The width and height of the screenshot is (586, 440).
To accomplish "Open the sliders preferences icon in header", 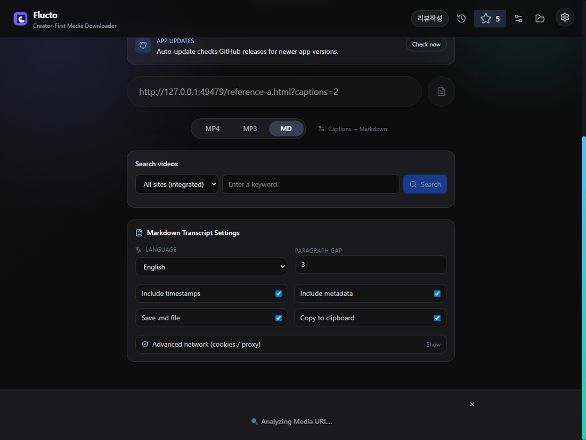I will (x=518, y=18).
